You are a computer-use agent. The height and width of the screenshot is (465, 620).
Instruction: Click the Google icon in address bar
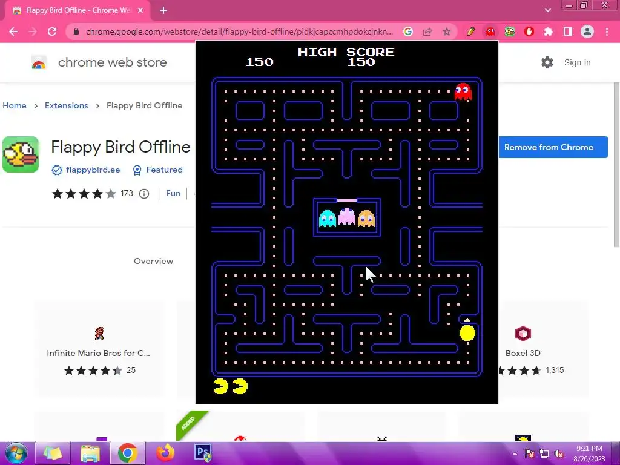(x=408, y=31)
